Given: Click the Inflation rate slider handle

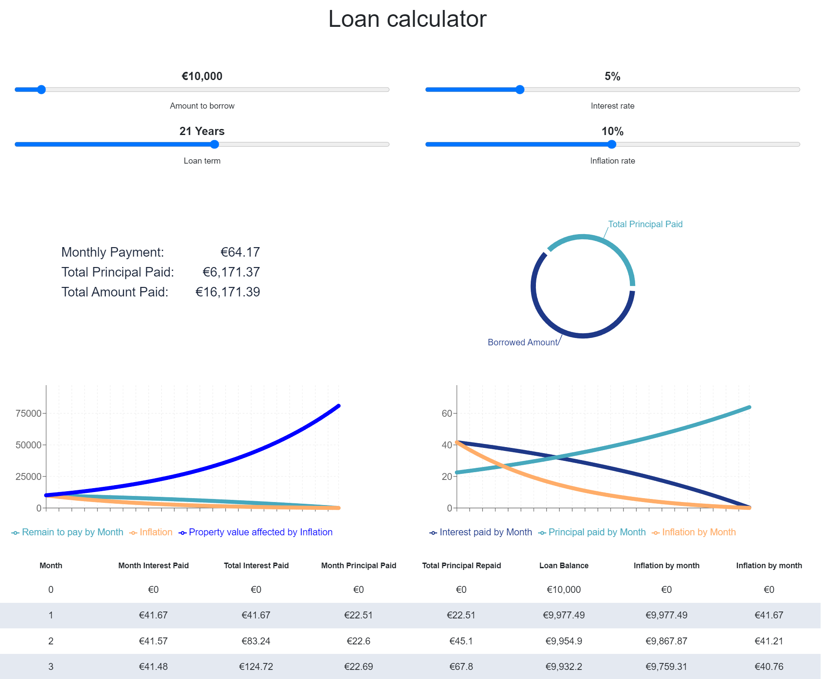Looking at the screenshot, I should (612, 145).
